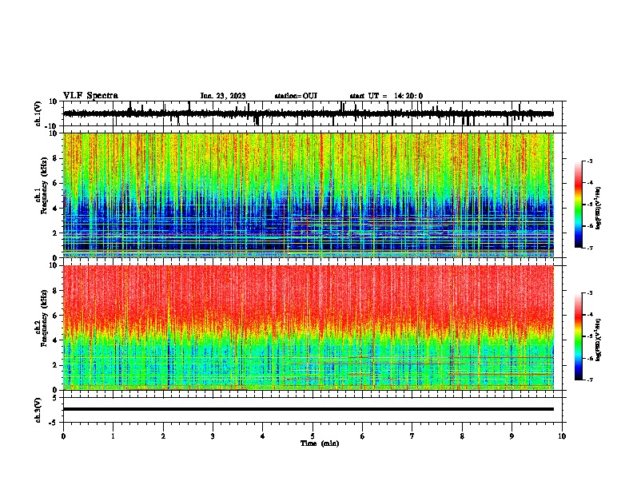Click time axis tick label "0"
This screenshot has width=633, height=489.
click(x=63, y=436)
